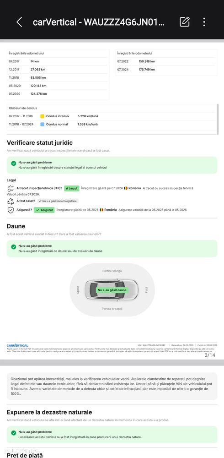The image size is (224, 458).
Task: Tap the back arrow in header
Action: pyautogui.click(x=19, y=22)
